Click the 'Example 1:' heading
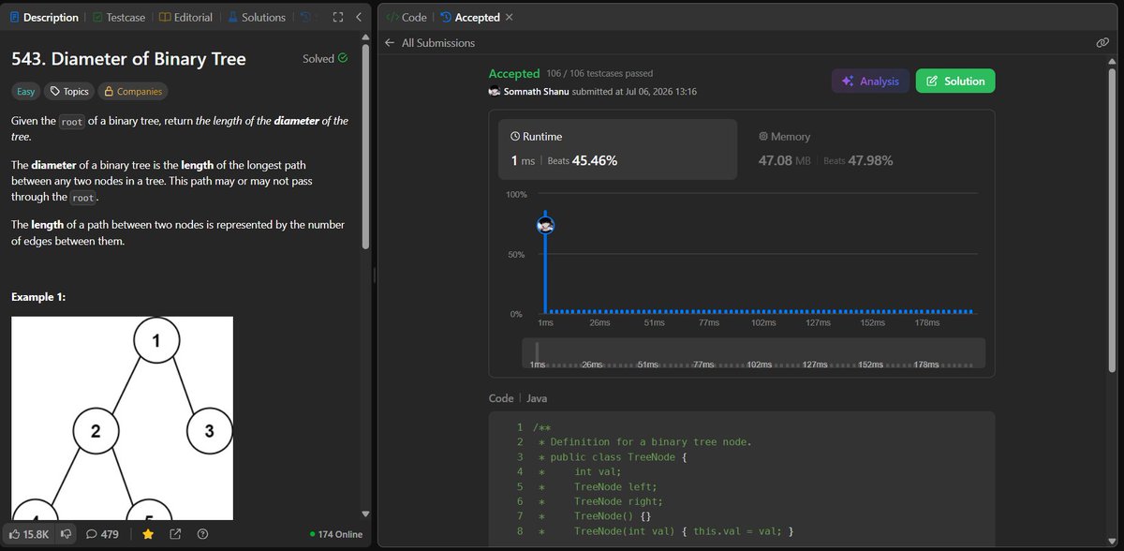This screenshot has height=551, width=1124. coord(38,297)
